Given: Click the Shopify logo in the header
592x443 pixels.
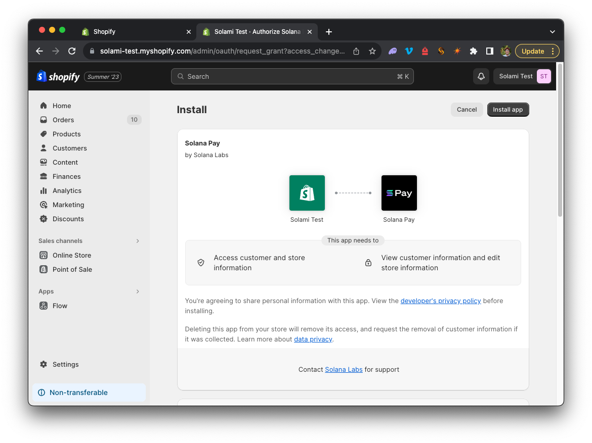Looking at the screenshot, I should [x=58, y=77].
